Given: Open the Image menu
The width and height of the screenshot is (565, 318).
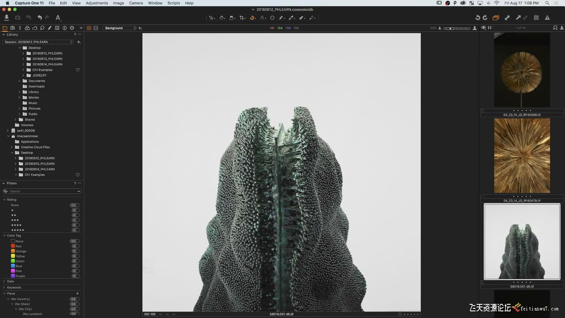Looking at the screenshot, I should pos(118,3).
